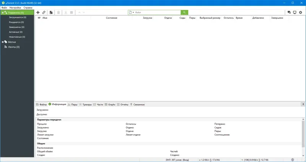Click the upload speed [10K] 0.9 Кб/с status entry
Image resolution: width=306 pixels, height=162 pixels.
[x=255, y=160]
